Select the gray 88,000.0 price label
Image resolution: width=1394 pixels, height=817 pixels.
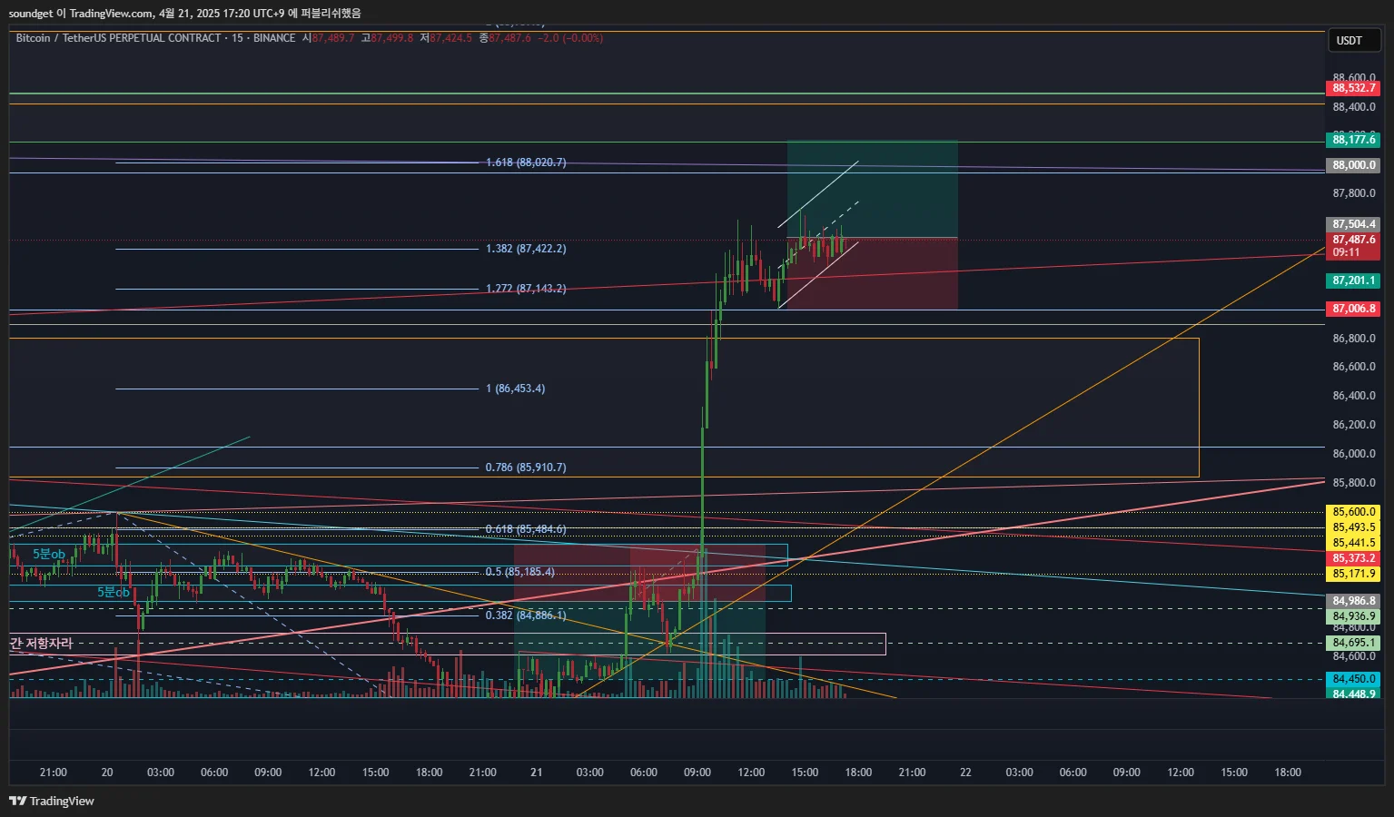(1353, 165)
